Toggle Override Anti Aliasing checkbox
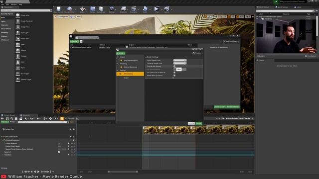The image size is (319, 179). pos(174,66)
